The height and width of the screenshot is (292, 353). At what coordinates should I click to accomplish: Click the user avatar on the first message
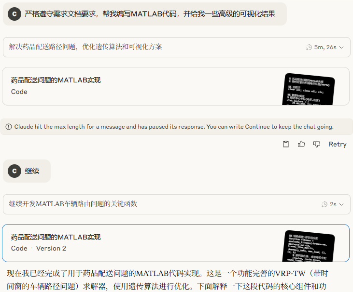coord(14,14)
